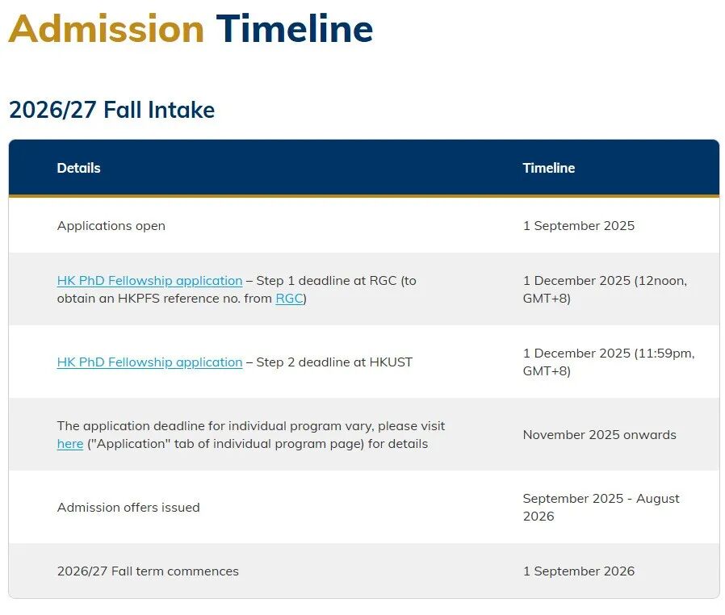Viewport: 725px width, 615px height.
Task: Click the RGC hyperlink
Action: [x=289, y=298]
